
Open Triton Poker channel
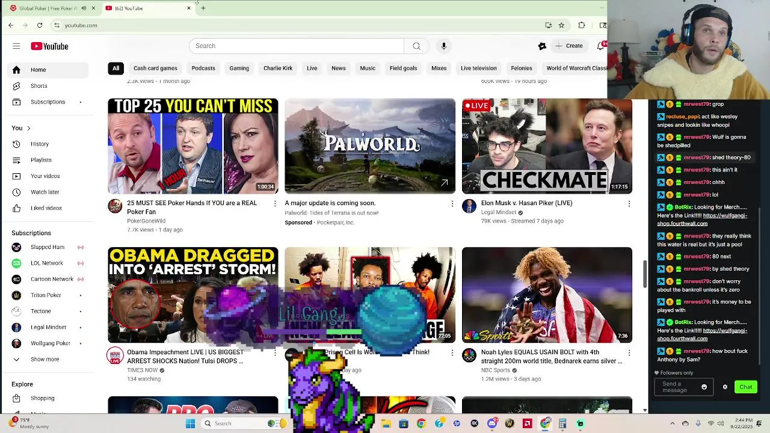46,295
